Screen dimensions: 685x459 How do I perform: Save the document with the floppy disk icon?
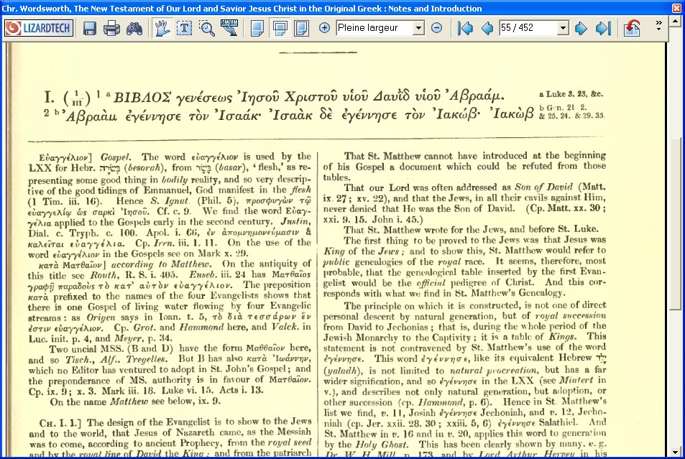90,29
